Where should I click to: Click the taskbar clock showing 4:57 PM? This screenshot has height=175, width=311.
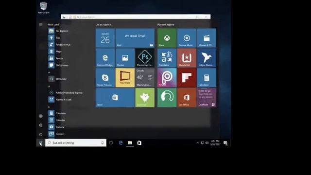[215, 143]
